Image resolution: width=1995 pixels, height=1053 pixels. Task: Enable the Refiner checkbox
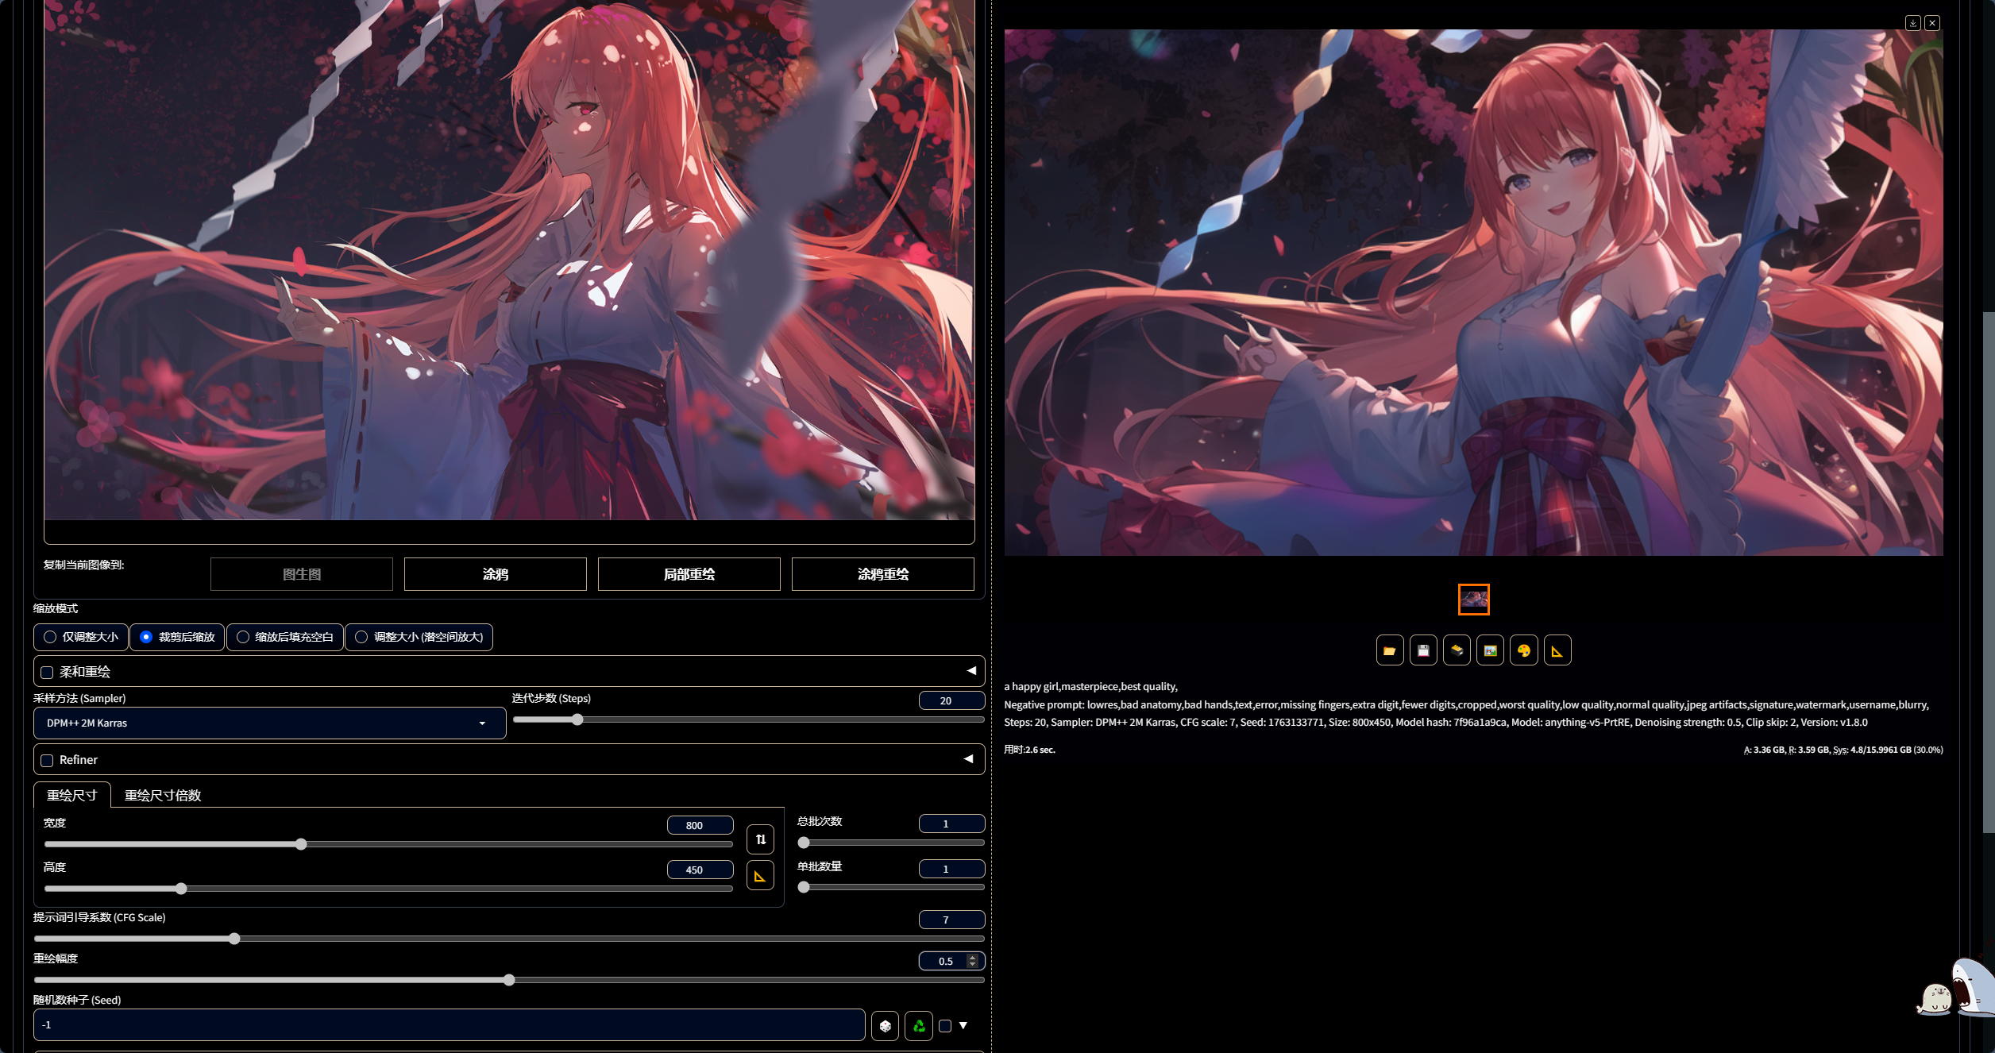(x=47, y=761)
